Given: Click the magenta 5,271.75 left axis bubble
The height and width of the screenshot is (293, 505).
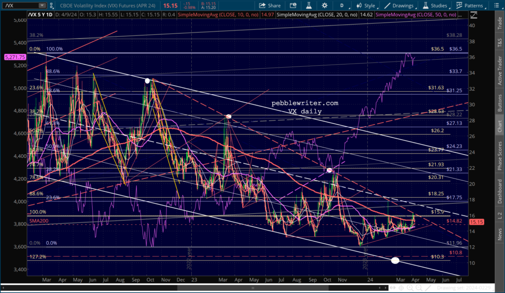Looking at the screenshot, I should 15,57.
